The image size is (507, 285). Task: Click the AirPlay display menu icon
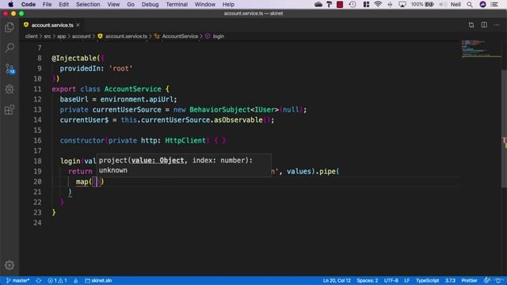tap(402, 4)
